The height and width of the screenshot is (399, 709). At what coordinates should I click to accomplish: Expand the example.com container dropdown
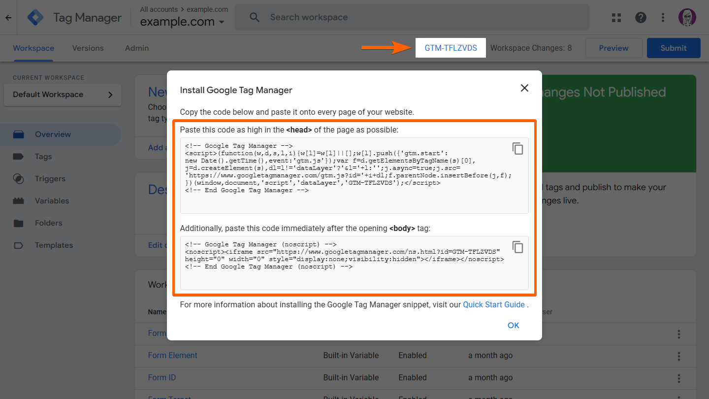coord(221,22)
